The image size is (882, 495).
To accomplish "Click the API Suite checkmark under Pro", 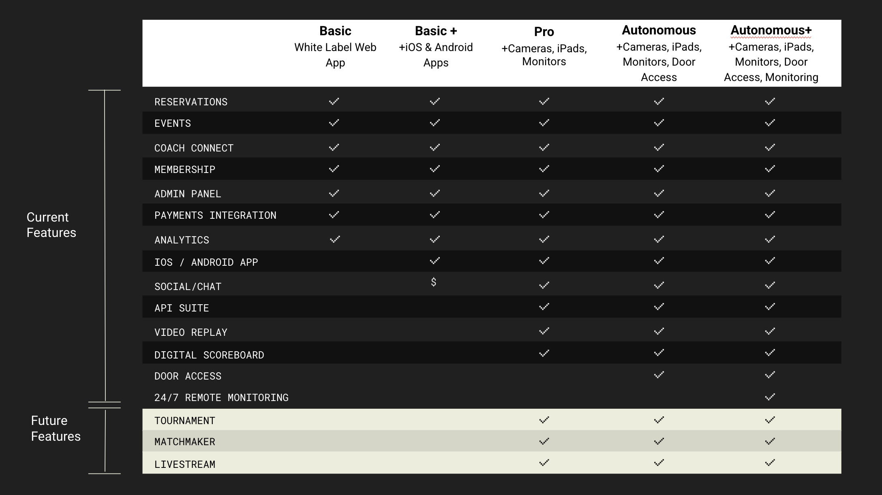I will pyautogui.click(x=544, y=307).
